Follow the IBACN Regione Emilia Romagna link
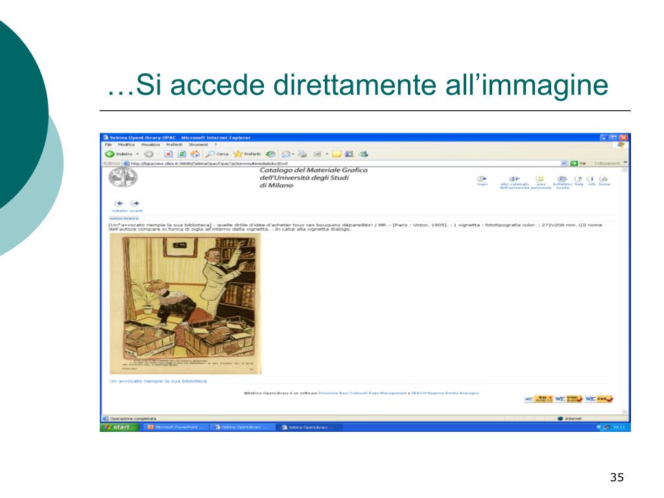The image size is (664, 498). [445, 394]
